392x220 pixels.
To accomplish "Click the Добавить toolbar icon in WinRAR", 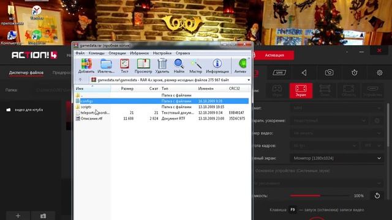I will 86,66.
